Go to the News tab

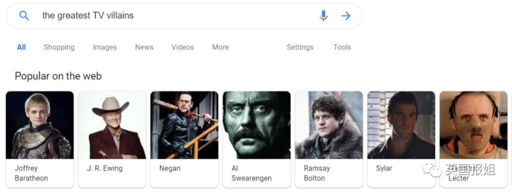click(x=144, y=47)
